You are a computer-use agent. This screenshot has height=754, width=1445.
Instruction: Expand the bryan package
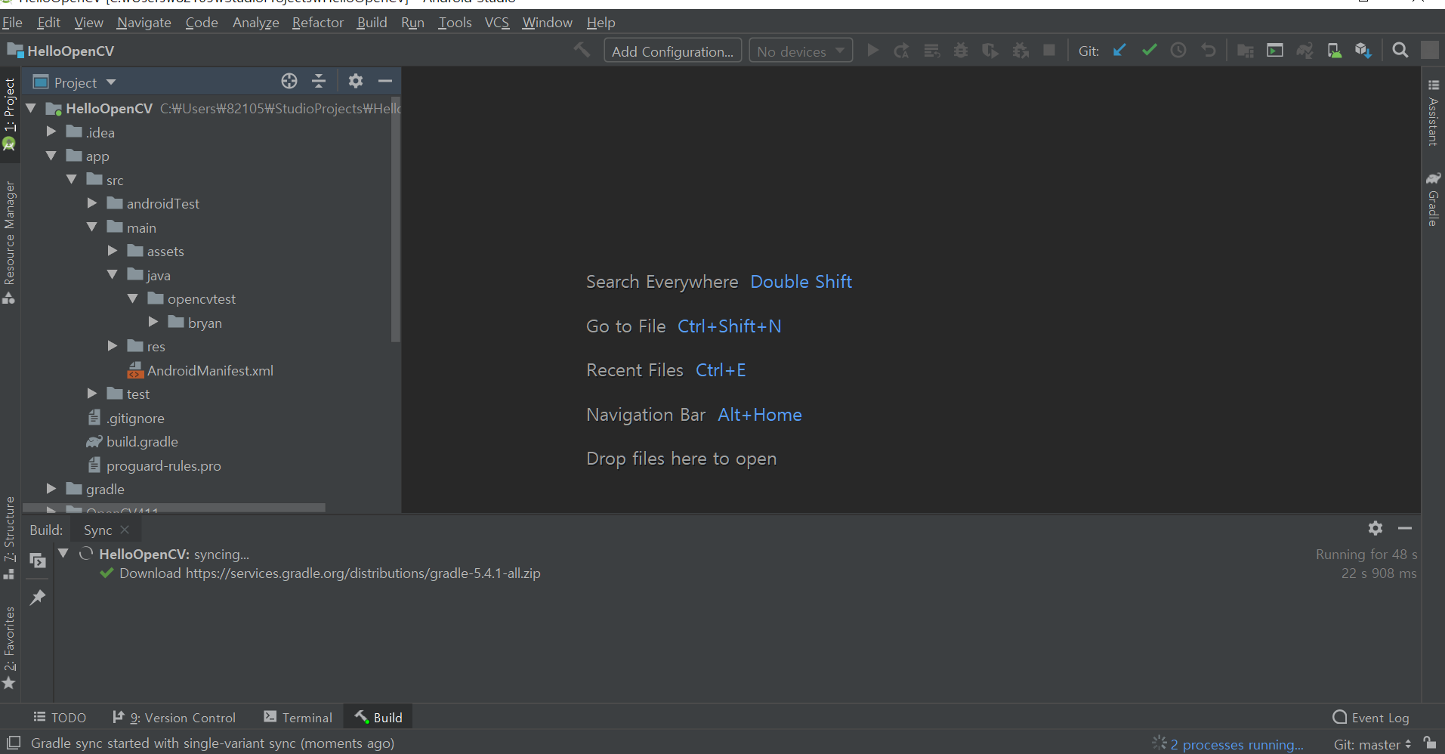pyautogui.click(x=153, y=322)
